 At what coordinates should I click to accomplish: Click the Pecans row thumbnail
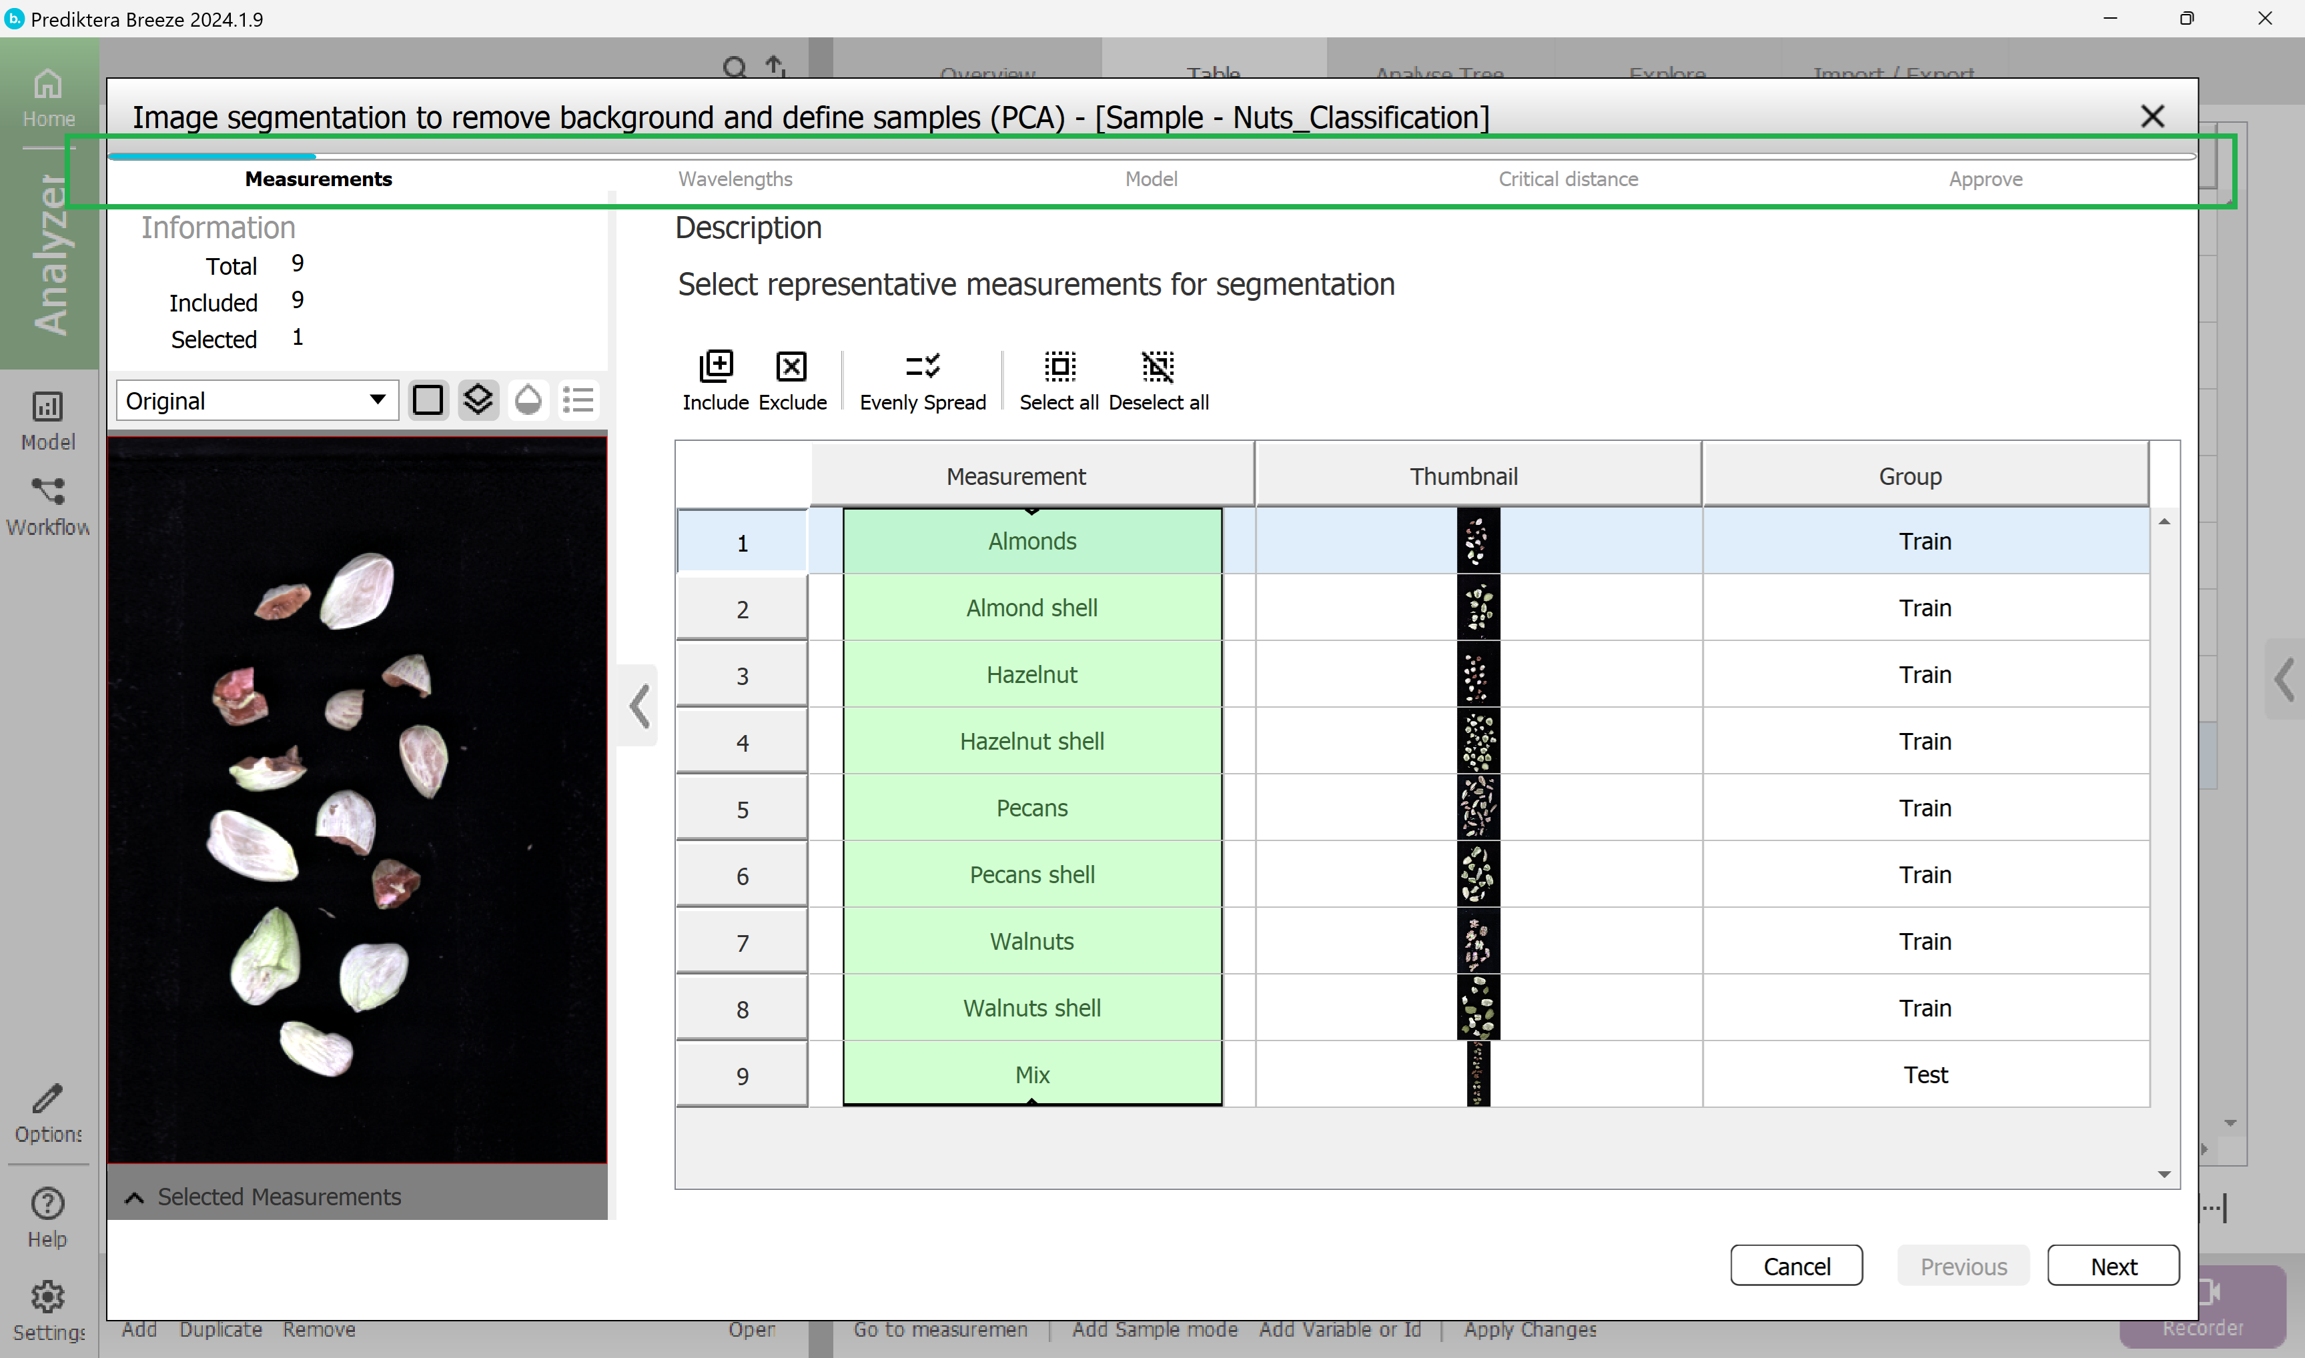[1478, 808]
